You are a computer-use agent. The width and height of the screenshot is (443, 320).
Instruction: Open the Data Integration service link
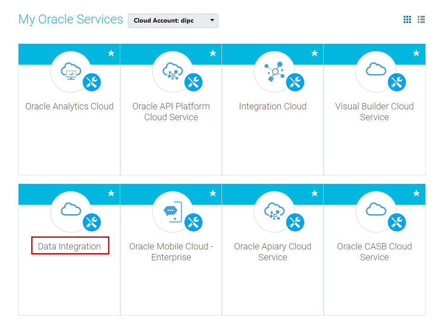point(70,246)
